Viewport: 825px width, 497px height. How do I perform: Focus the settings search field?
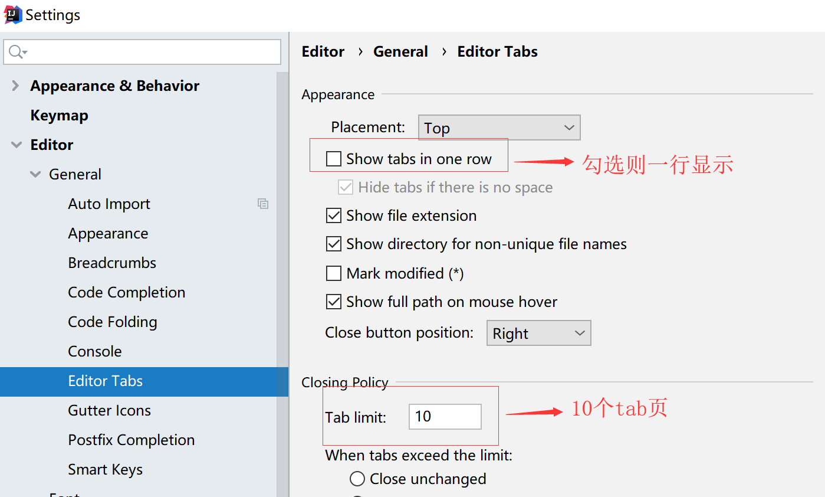[142, 52]
